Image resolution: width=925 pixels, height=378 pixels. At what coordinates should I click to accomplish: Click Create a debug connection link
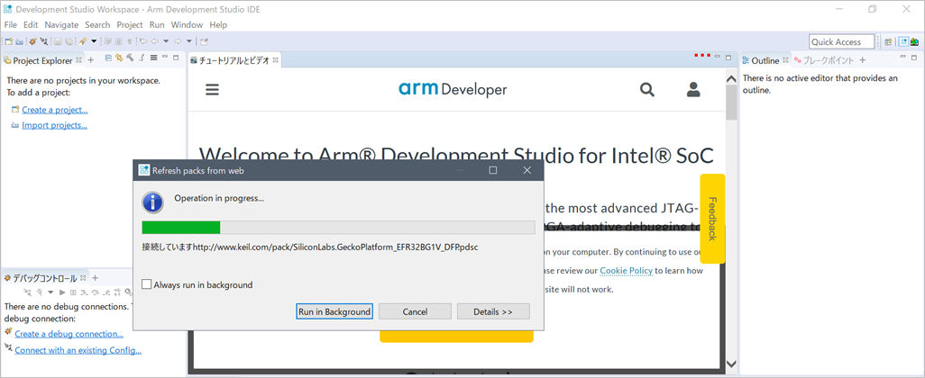pyautogui.click(x=69, y=334)
